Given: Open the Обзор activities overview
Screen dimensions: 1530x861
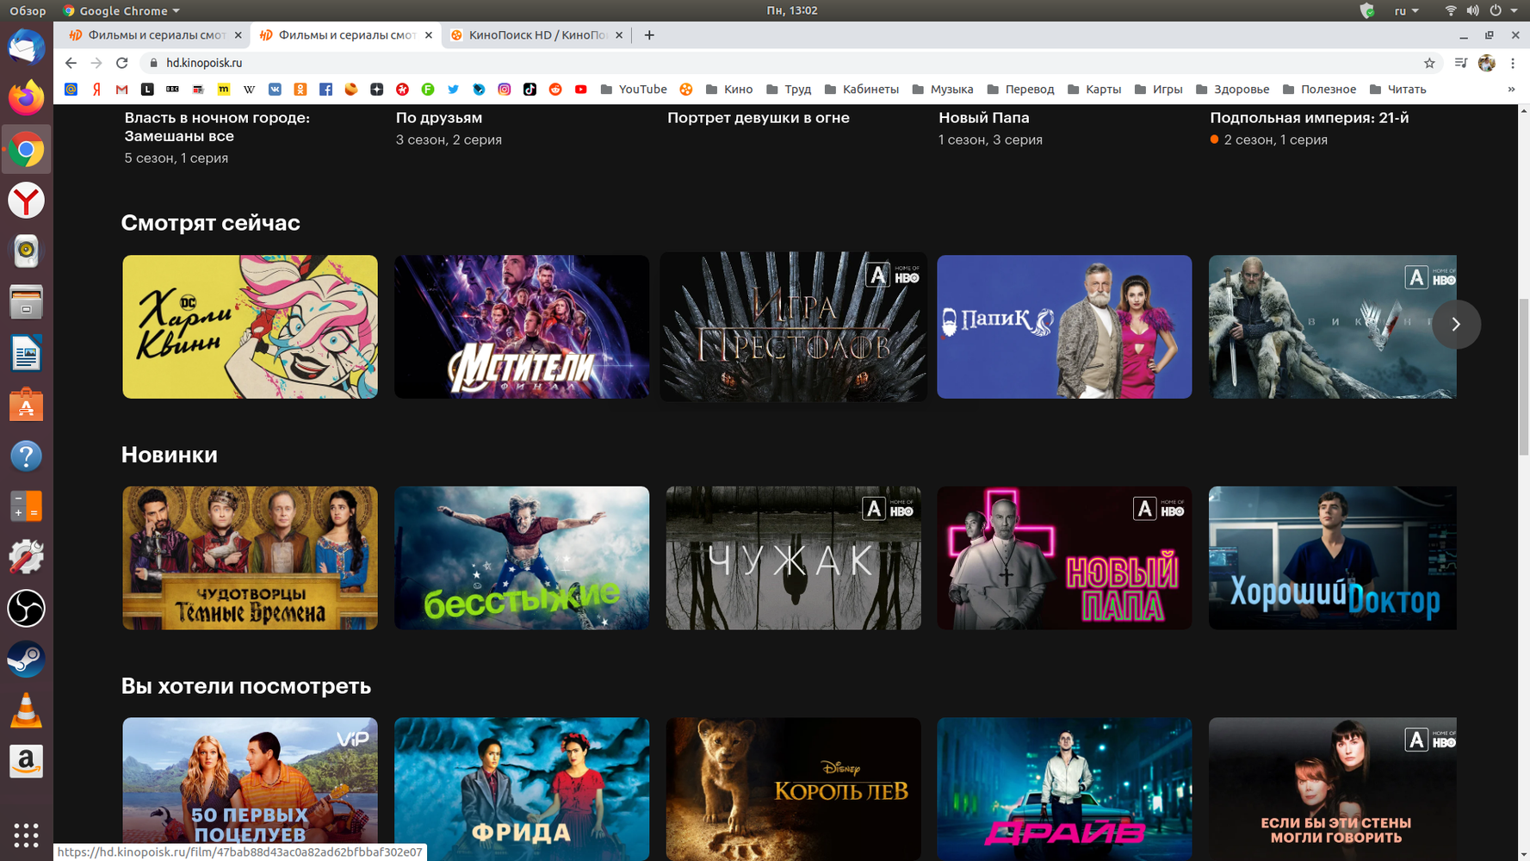Looking at the screenshot, I should coord(28,10).
